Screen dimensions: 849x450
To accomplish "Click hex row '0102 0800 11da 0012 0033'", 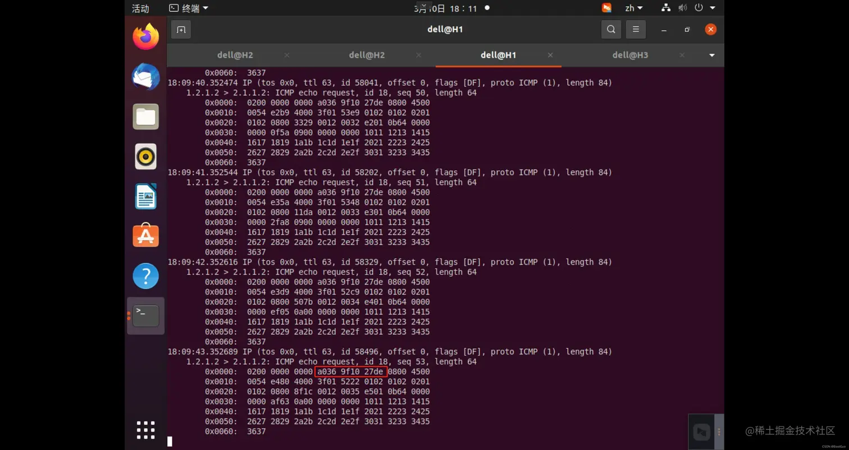I will pyautogui.click(x=317, y=212).
